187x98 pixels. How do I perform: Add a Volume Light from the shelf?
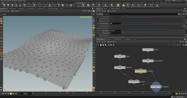tap(105, 5)
